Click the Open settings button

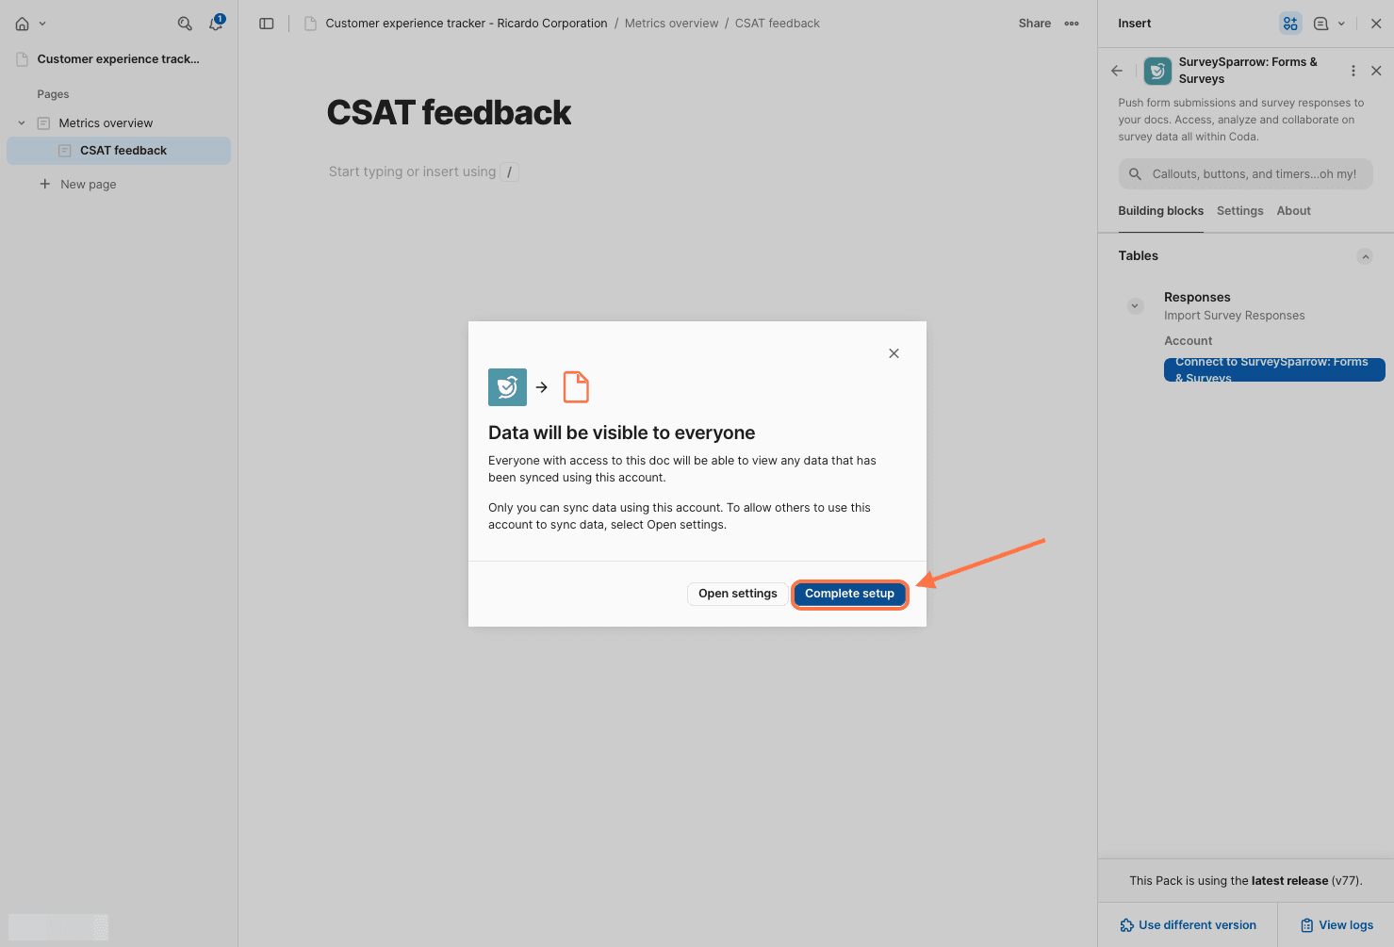737,594
